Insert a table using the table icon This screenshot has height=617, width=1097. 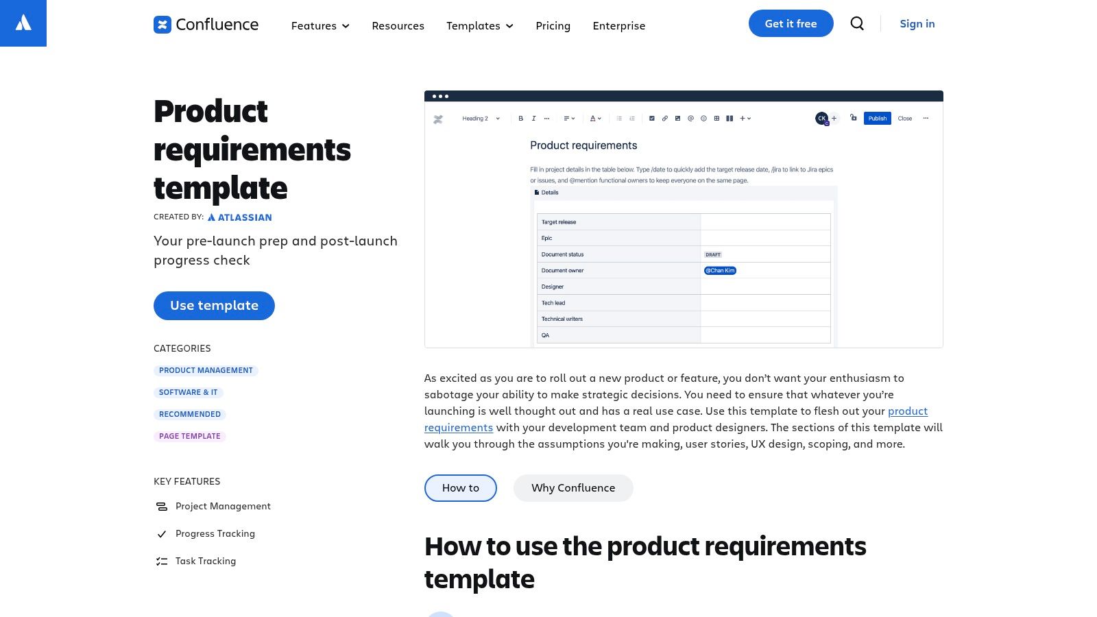click(x=716, y=118)
